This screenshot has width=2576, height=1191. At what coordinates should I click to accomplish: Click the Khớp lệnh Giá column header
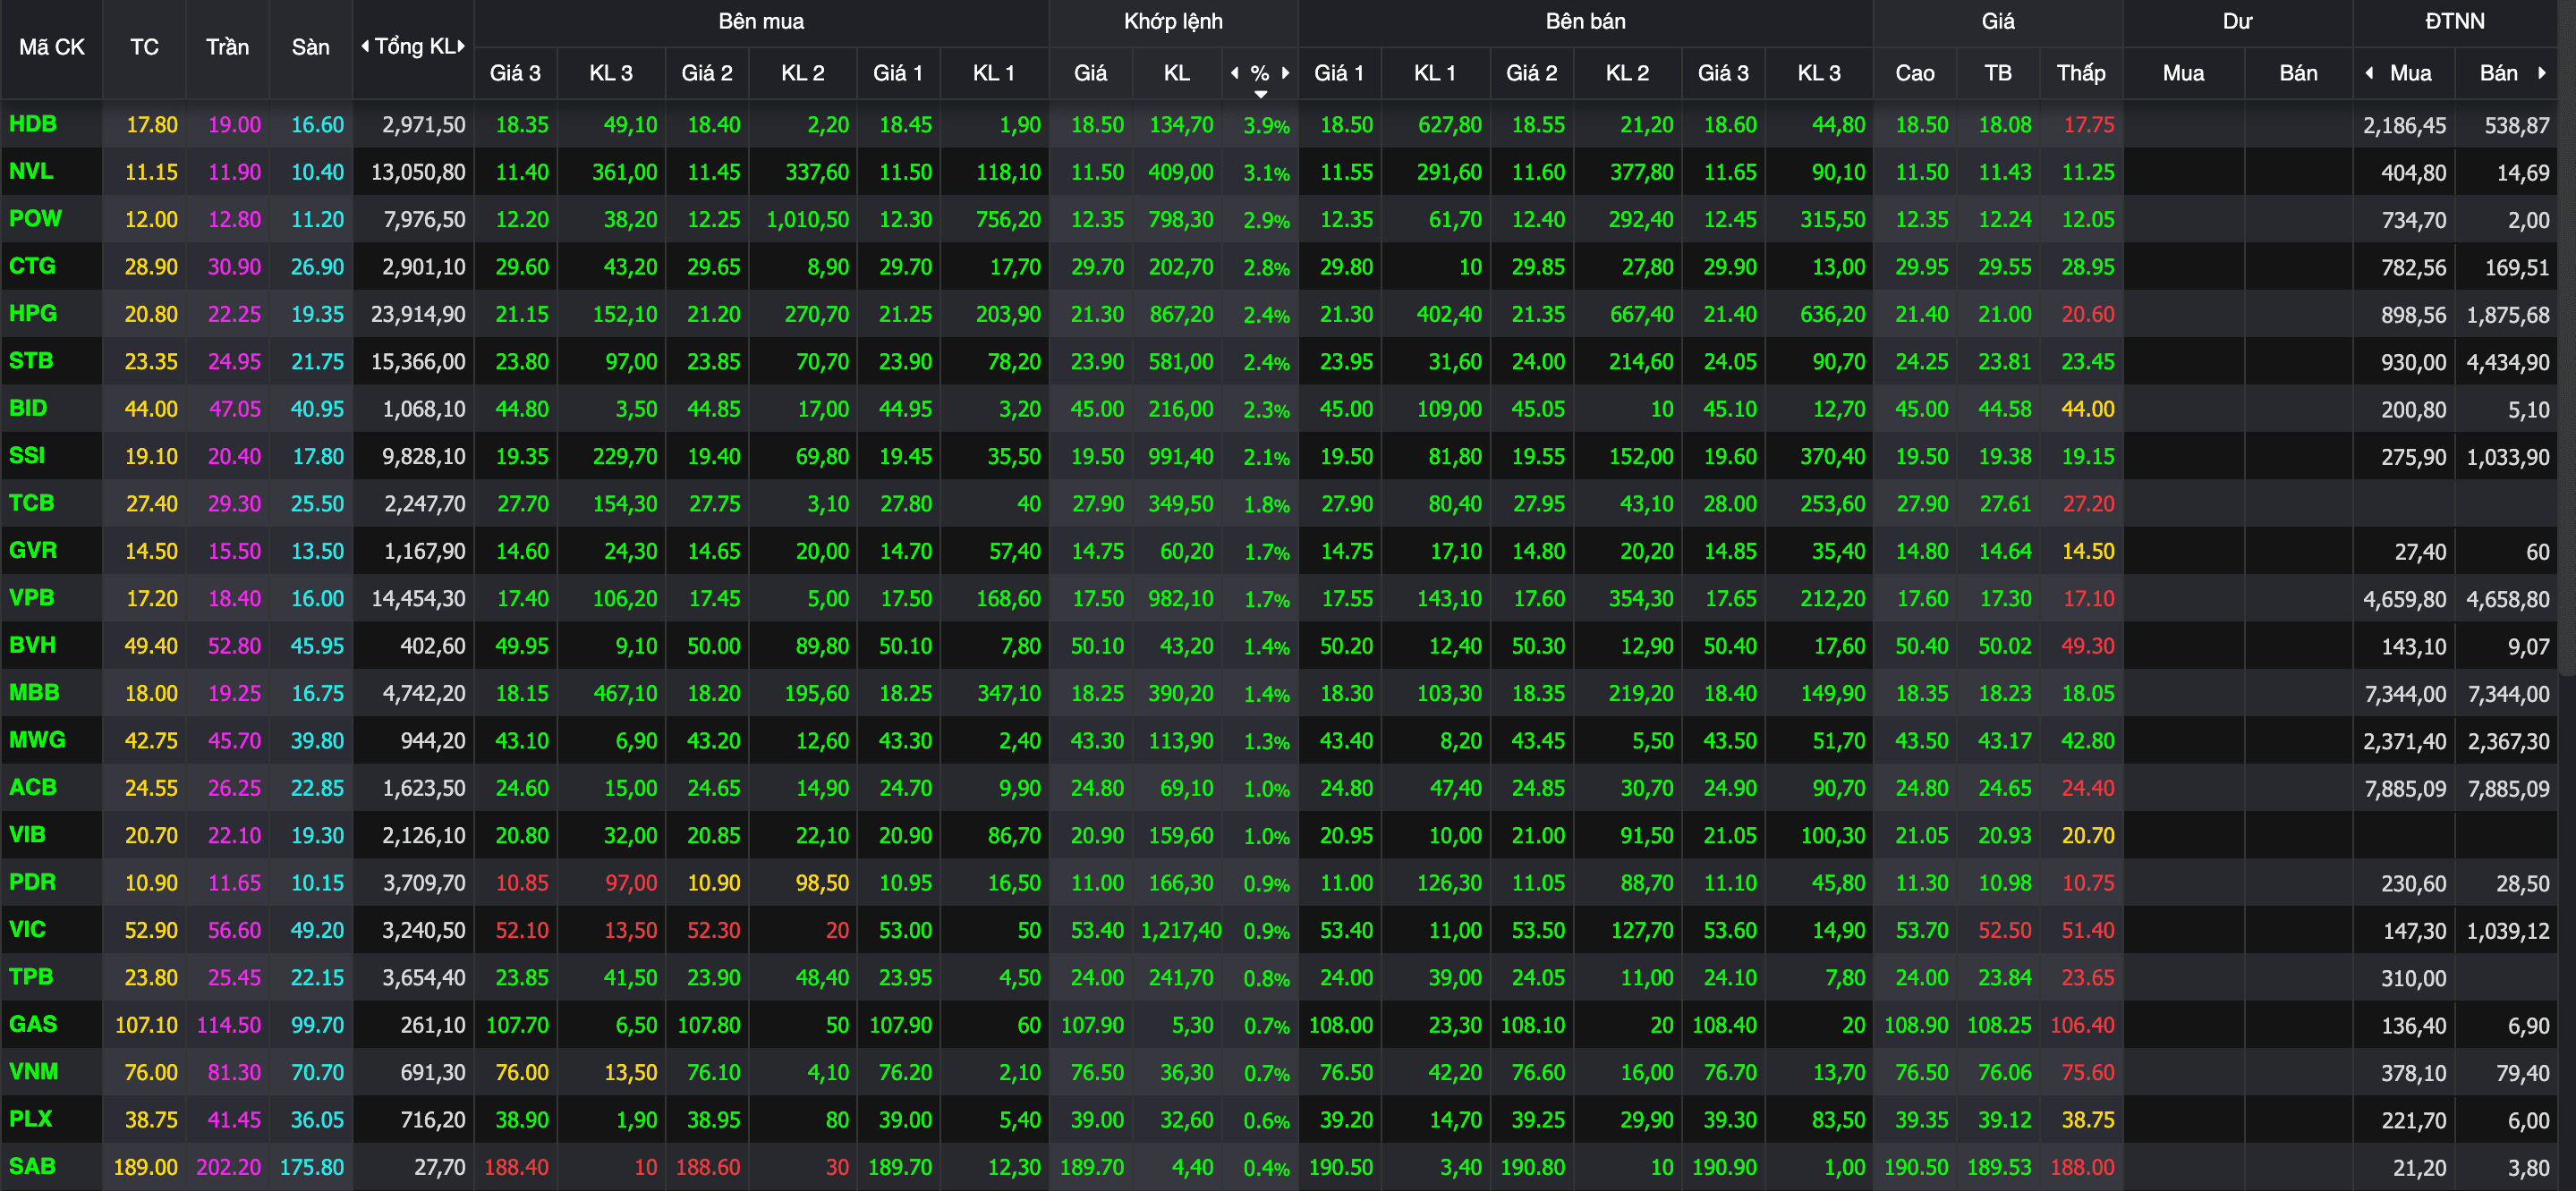click(1090, 73)
